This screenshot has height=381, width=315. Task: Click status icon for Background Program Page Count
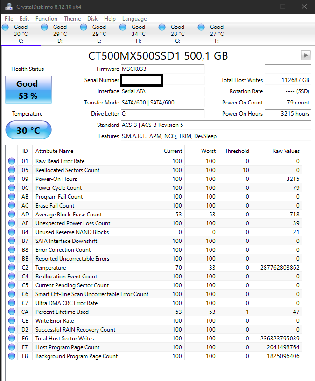click(x=12, y=356)
